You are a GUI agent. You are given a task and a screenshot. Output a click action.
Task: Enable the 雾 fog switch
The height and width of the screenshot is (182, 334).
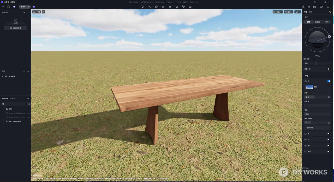tap(329, 134)
